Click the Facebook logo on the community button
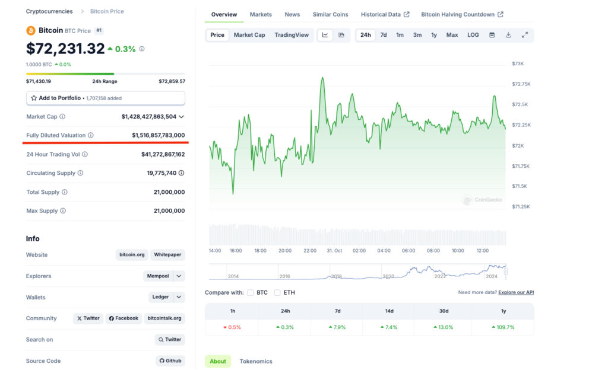The image size is (608, 370). [x=111, y=318]
